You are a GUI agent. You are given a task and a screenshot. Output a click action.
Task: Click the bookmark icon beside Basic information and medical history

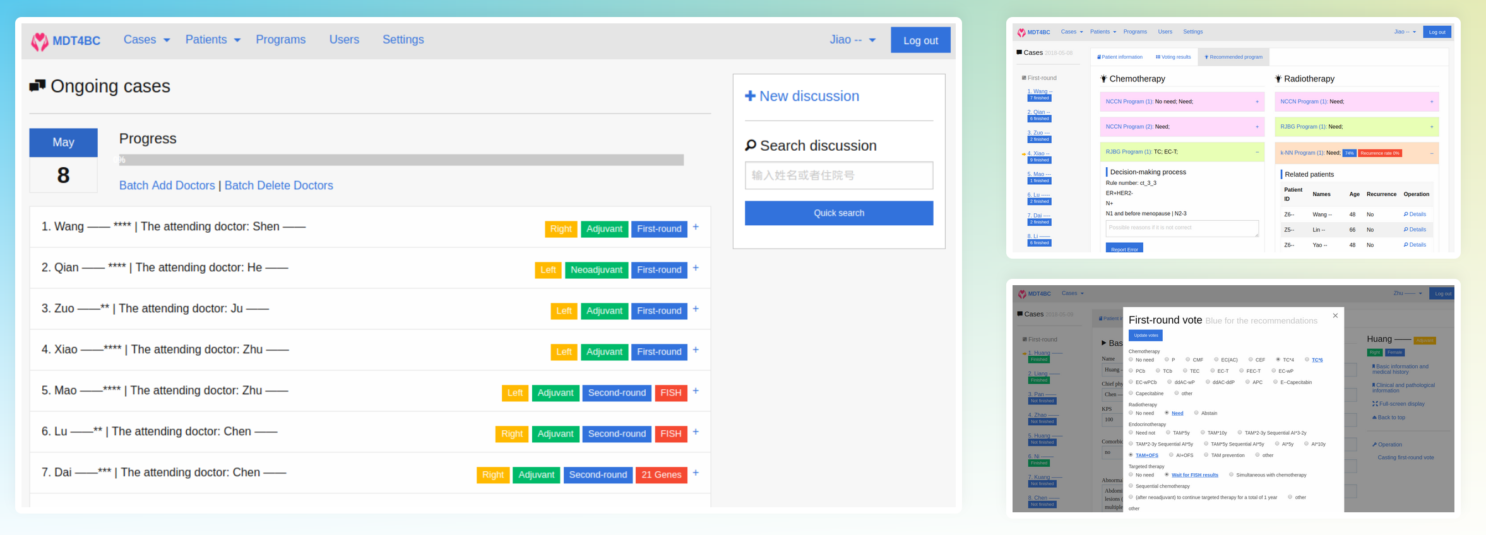pos(1374,367)
